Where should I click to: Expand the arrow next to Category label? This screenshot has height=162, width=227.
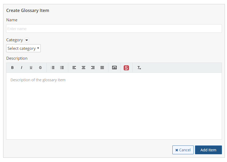click(27, 40)
